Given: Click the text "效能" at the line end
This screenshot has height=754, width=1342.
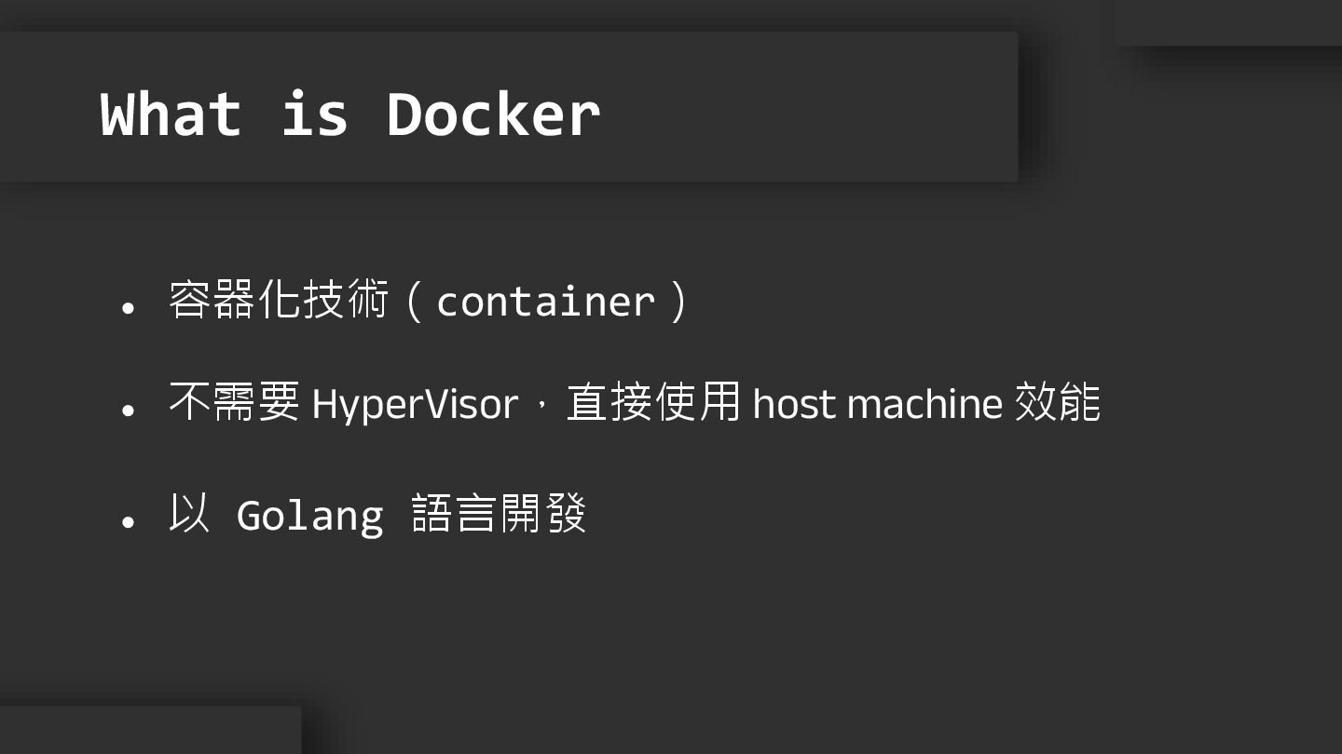Looking at the screenshot, I should coord(1057,403).
